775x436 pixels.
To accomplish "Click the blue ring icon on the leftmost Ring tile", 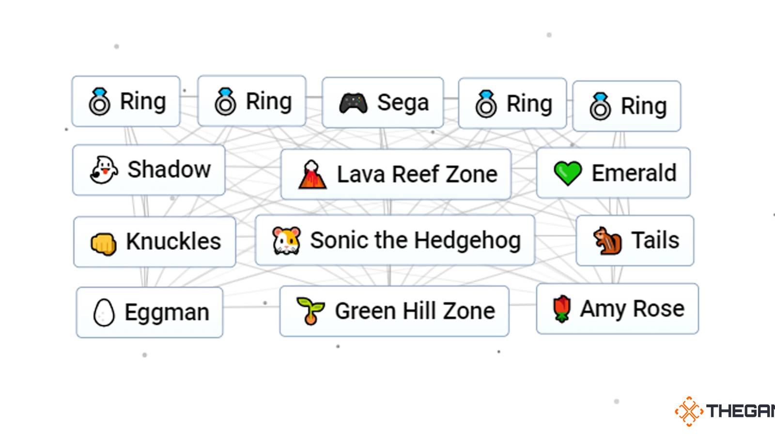I will pyautogui.click(x=100, y=101).
